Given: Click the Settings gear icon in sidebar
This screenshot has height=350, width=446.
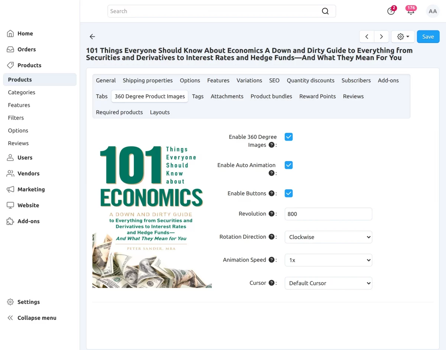Looking at the screenshot, I should point(10,302).
